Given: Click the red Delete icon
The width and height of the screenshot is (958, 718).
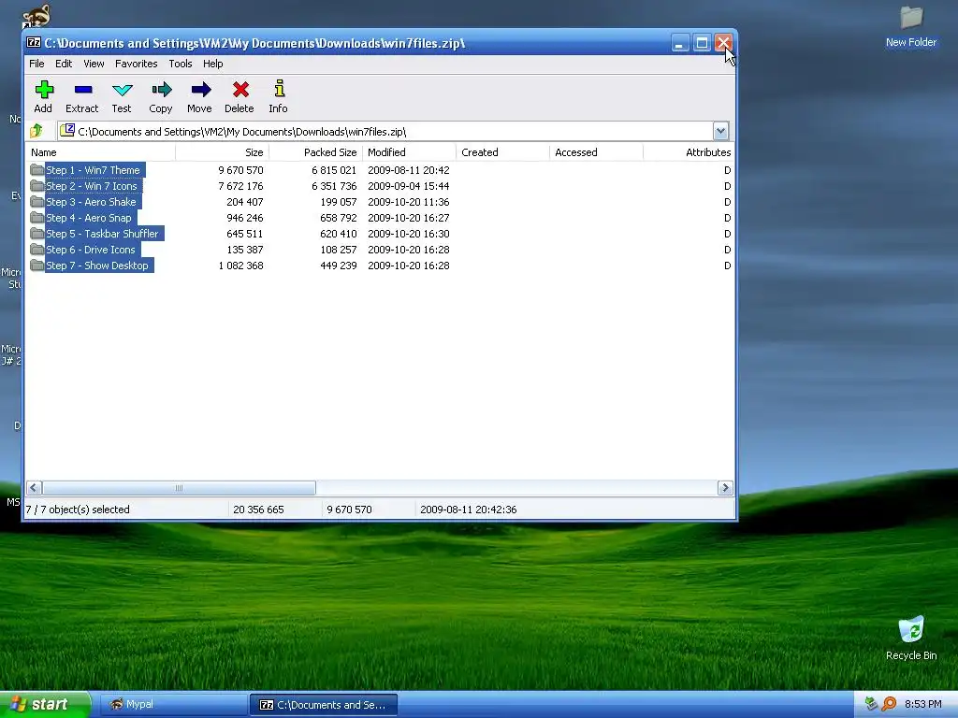Looking at the screenshot, I should coord(240,90).
